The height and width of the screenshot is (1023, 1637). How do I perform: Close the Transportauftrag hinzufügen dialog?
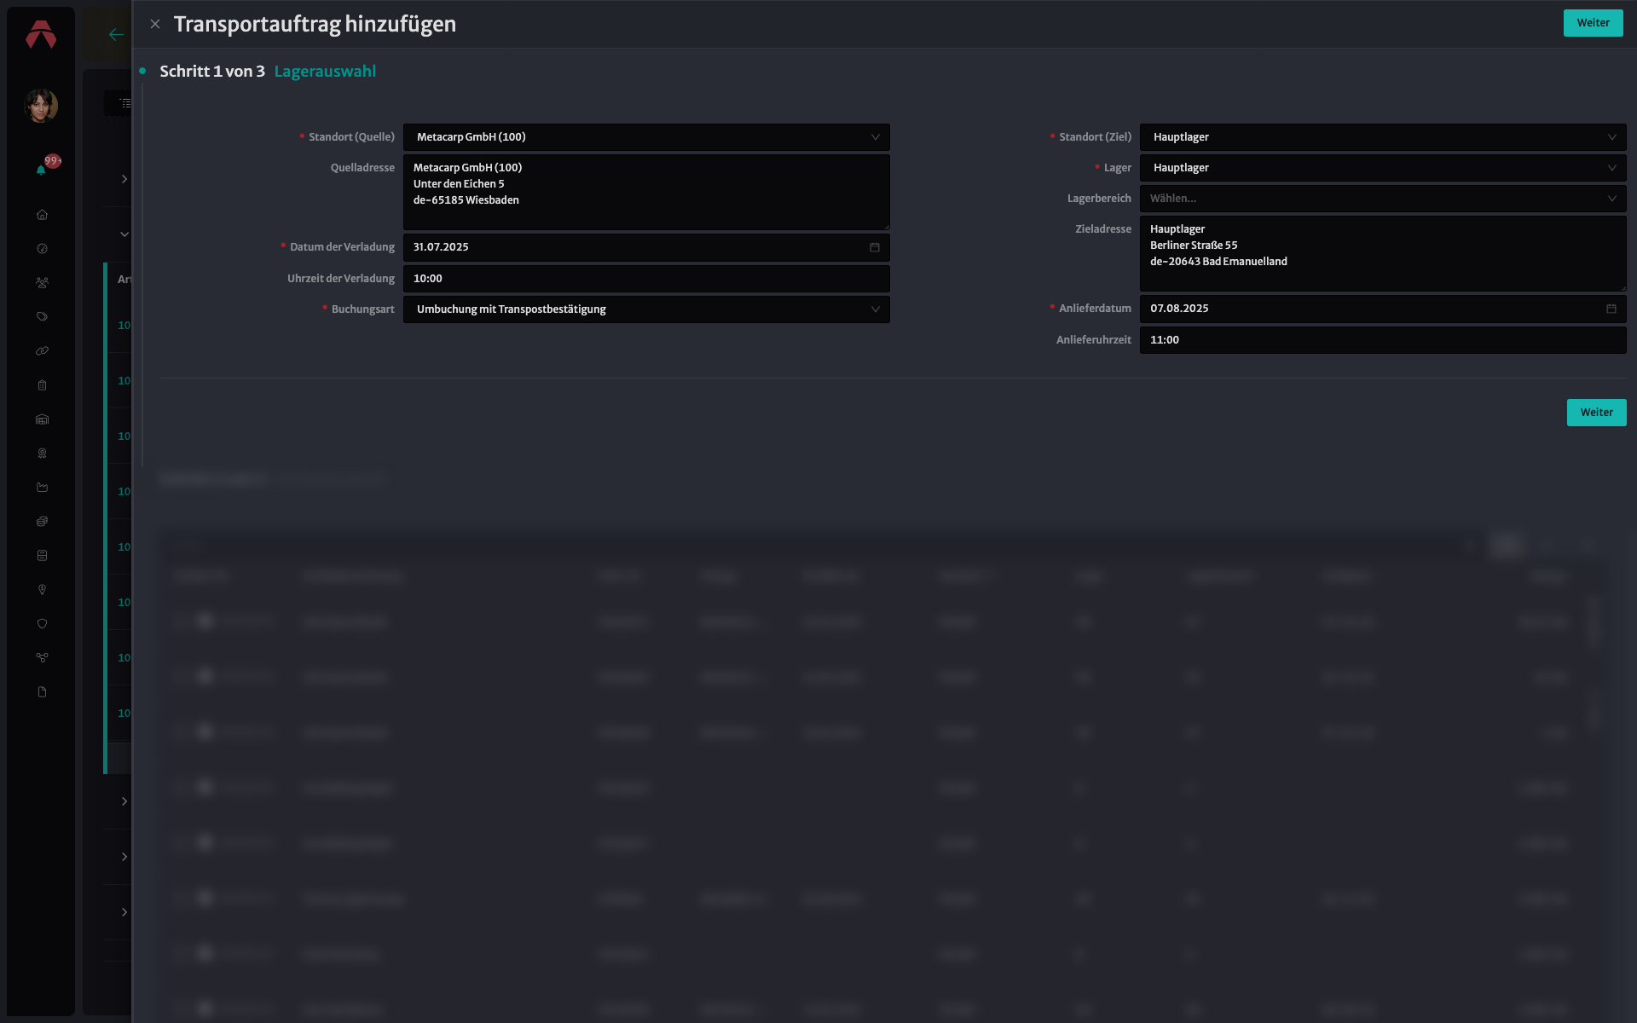pyautogui.click(x=155, y=24)
